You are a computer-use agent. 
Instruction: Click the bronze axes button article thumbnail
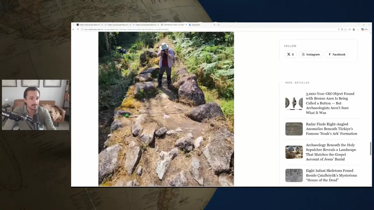294,103
